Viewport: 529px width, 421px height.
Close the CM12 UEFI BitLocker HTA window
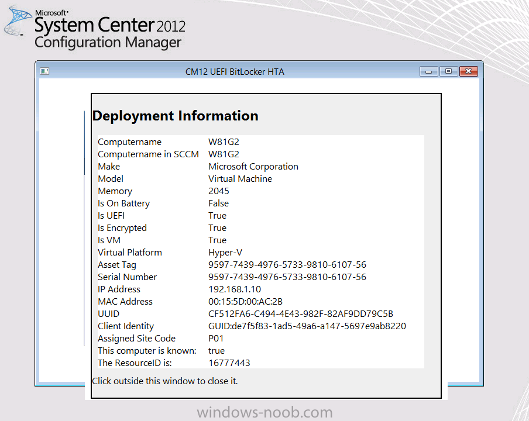[x=468, y=71]
